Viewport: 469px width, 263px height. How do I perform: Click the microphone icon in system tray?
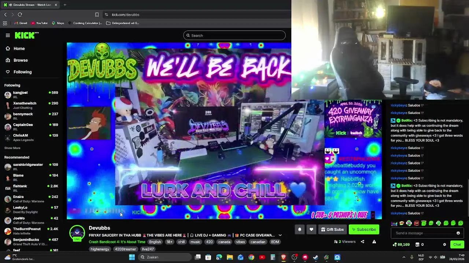pyautogui.click(x=412, y=257)
